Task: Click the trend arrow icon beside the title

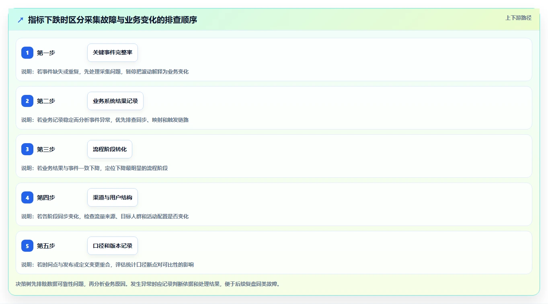Action: (x=21, y=20)
